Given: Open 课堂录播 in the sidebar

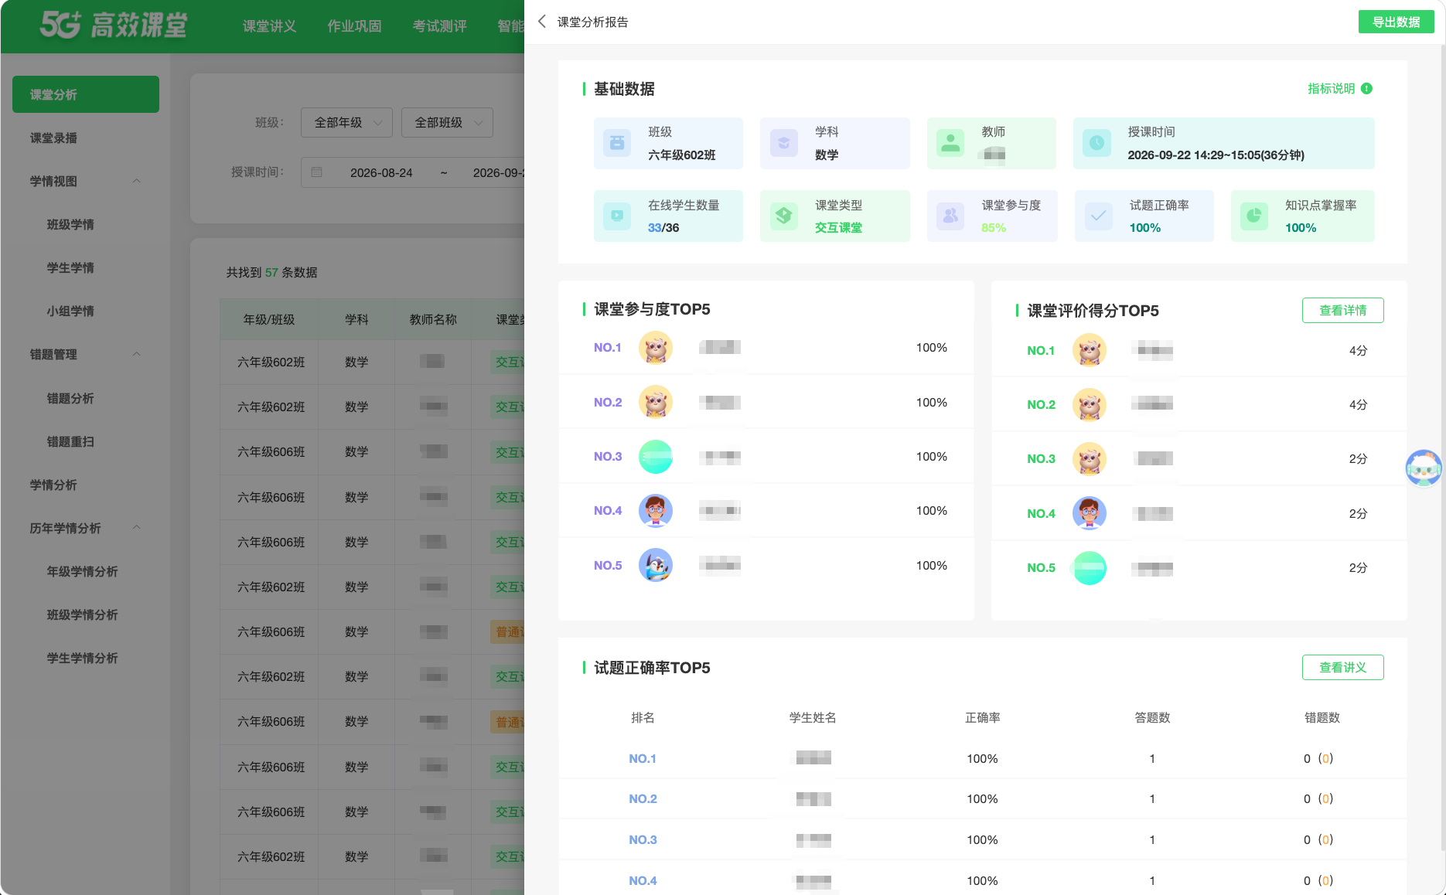Looking at the screenshot, I should [x=53, y=138].
